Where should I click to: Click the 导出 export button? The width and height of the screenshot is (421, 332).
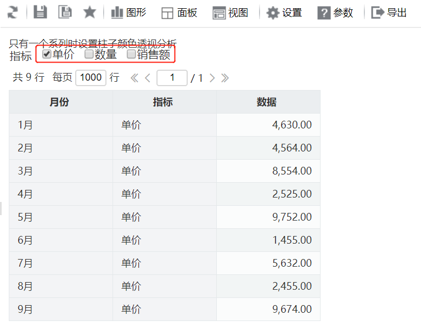(389, 13)
